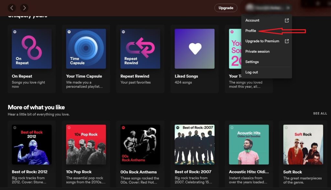Start a Private session from the menu
This screenshot has width=331, height=190.
267,51
